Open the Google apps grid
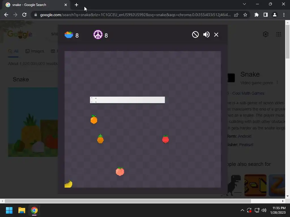The width and height of the screenshot is (290, 217). coord(279,34)
